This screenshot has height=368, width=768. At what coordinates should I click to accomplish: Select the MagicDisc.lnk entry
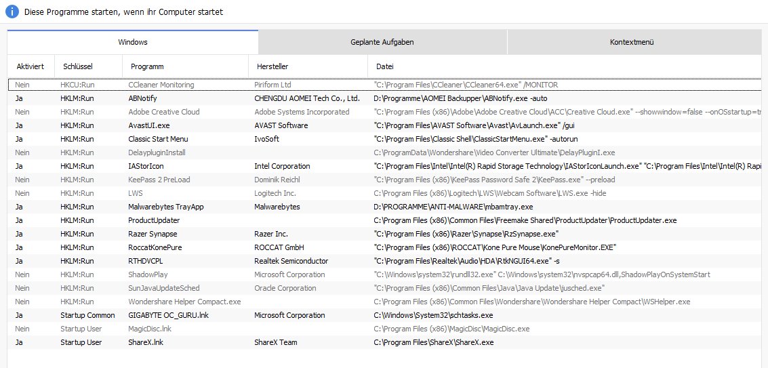tap(384, 329)
